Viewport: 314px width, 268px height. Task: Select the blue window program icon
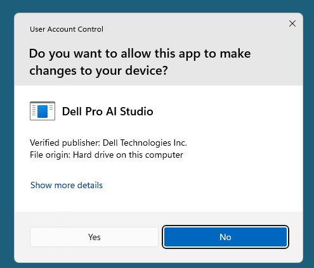[43, 111]
